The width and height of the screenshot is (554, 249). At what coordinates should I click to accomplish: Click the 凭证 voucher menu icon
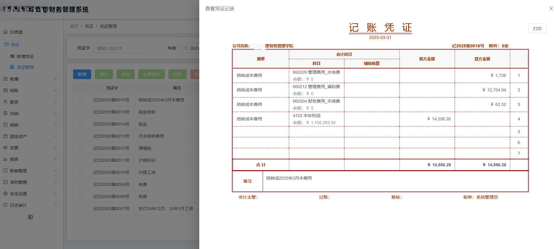pos(6,44)
